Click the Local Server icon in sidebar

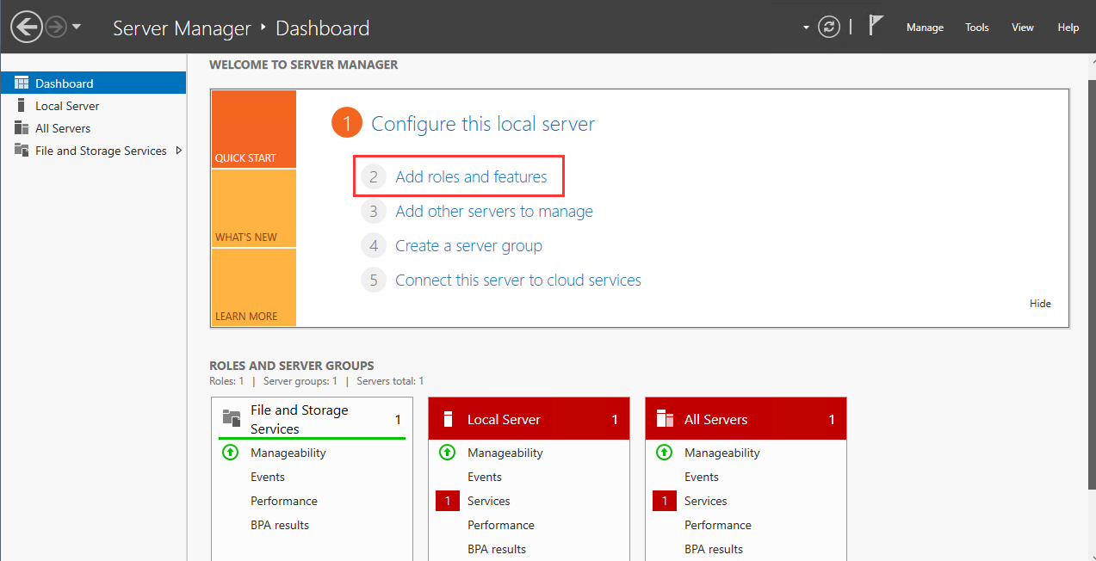pos(21,105)
